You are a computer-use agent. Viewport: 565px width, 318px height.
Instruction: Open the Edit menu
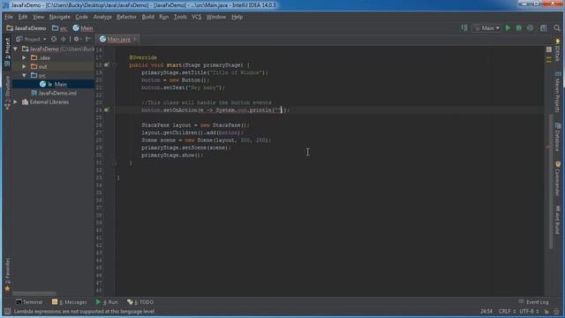[23, 17]
